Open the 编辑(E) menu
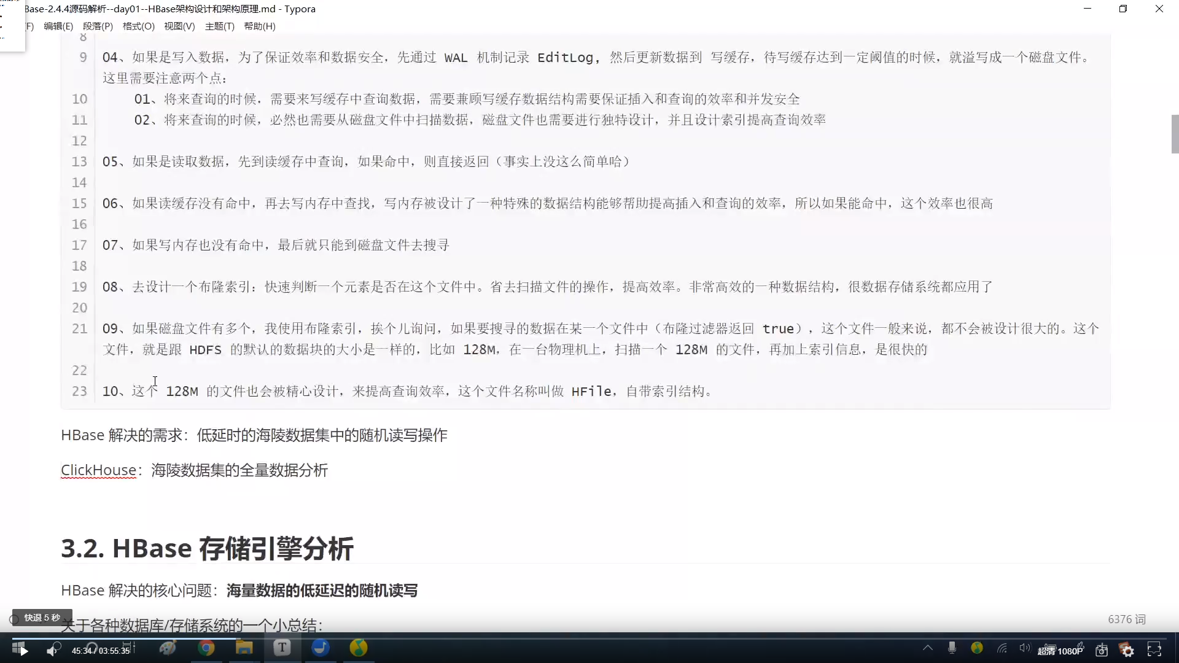 58,26
